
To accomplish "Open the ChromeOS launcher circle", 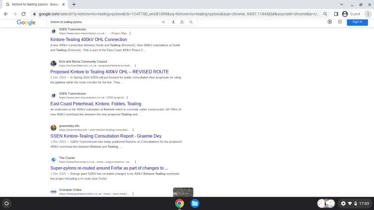I will (7, 204).
